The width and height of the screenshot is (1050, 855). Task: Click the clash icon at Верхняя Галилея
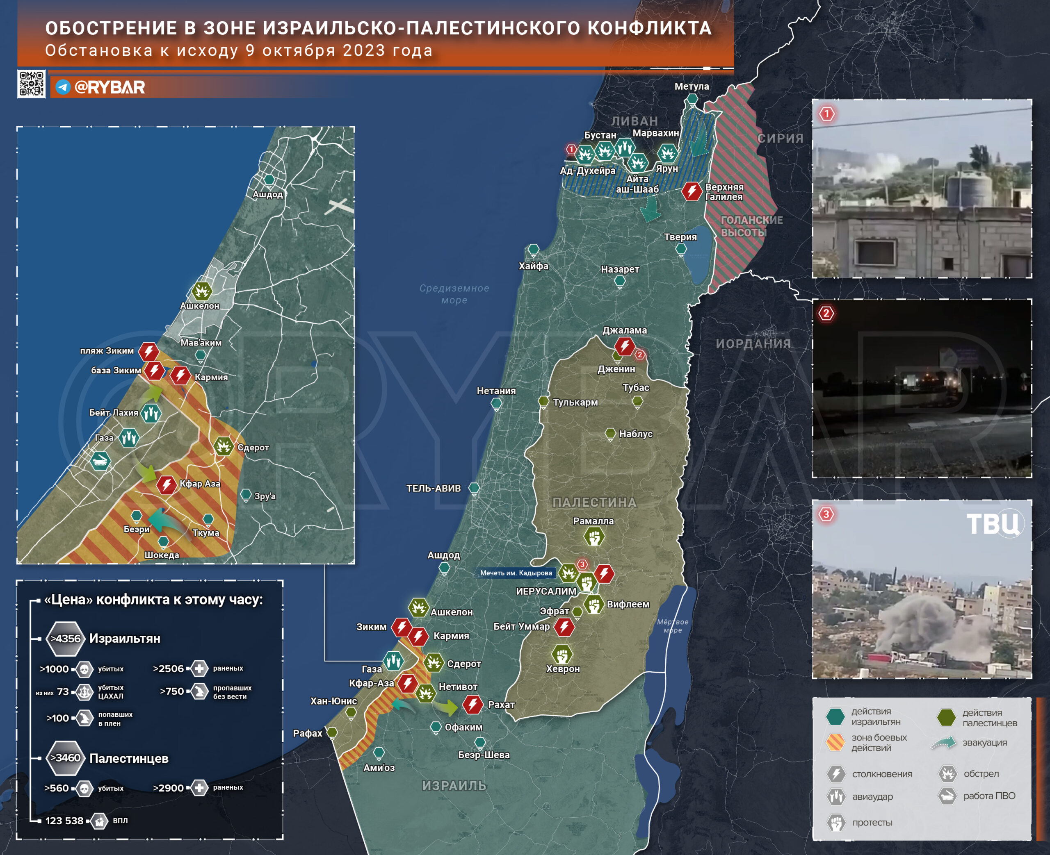point(692,191)
